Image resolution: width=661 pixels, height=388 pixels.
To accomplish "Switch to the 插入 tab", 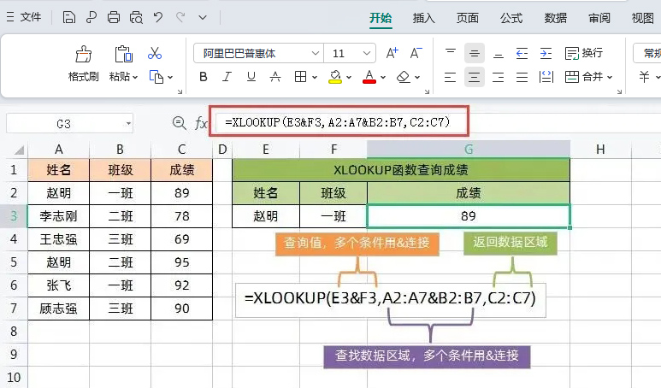I will click(x=423, y=18).
